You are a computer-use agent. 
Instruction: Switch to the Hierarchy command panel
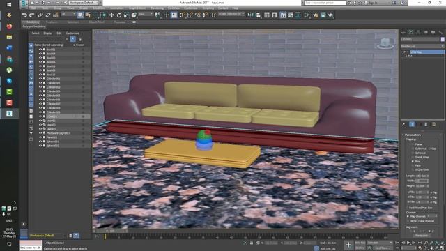418,32
